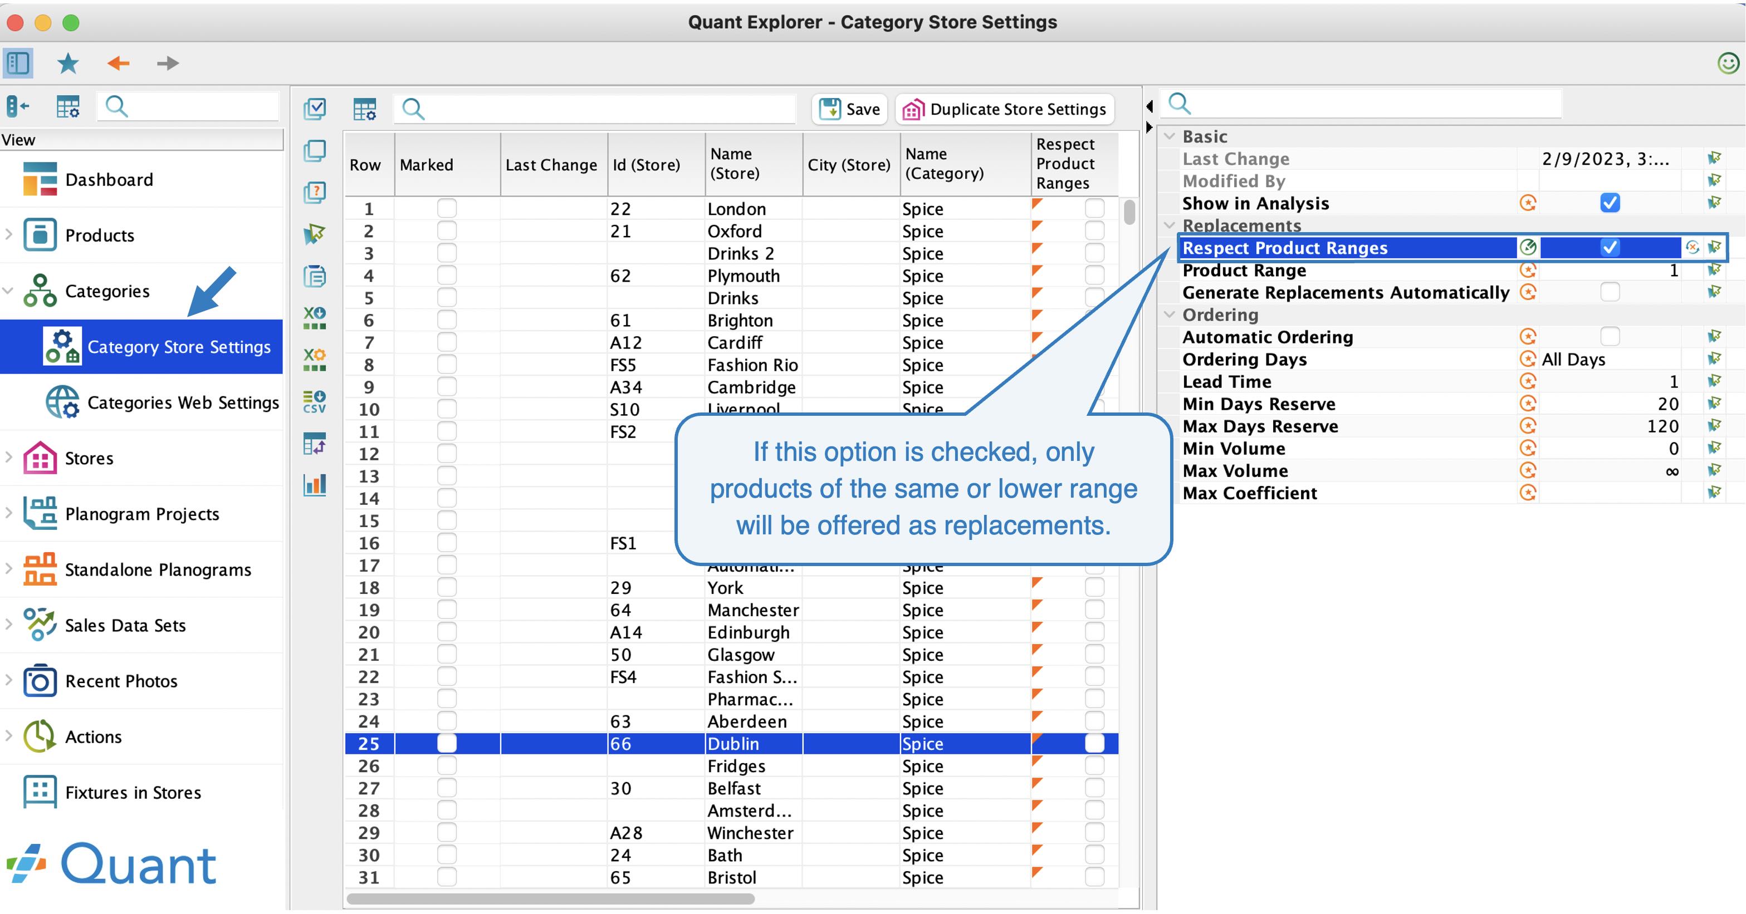Click the mark-all checkbox icon in the vertical toolbar

[x=315, y=109]
